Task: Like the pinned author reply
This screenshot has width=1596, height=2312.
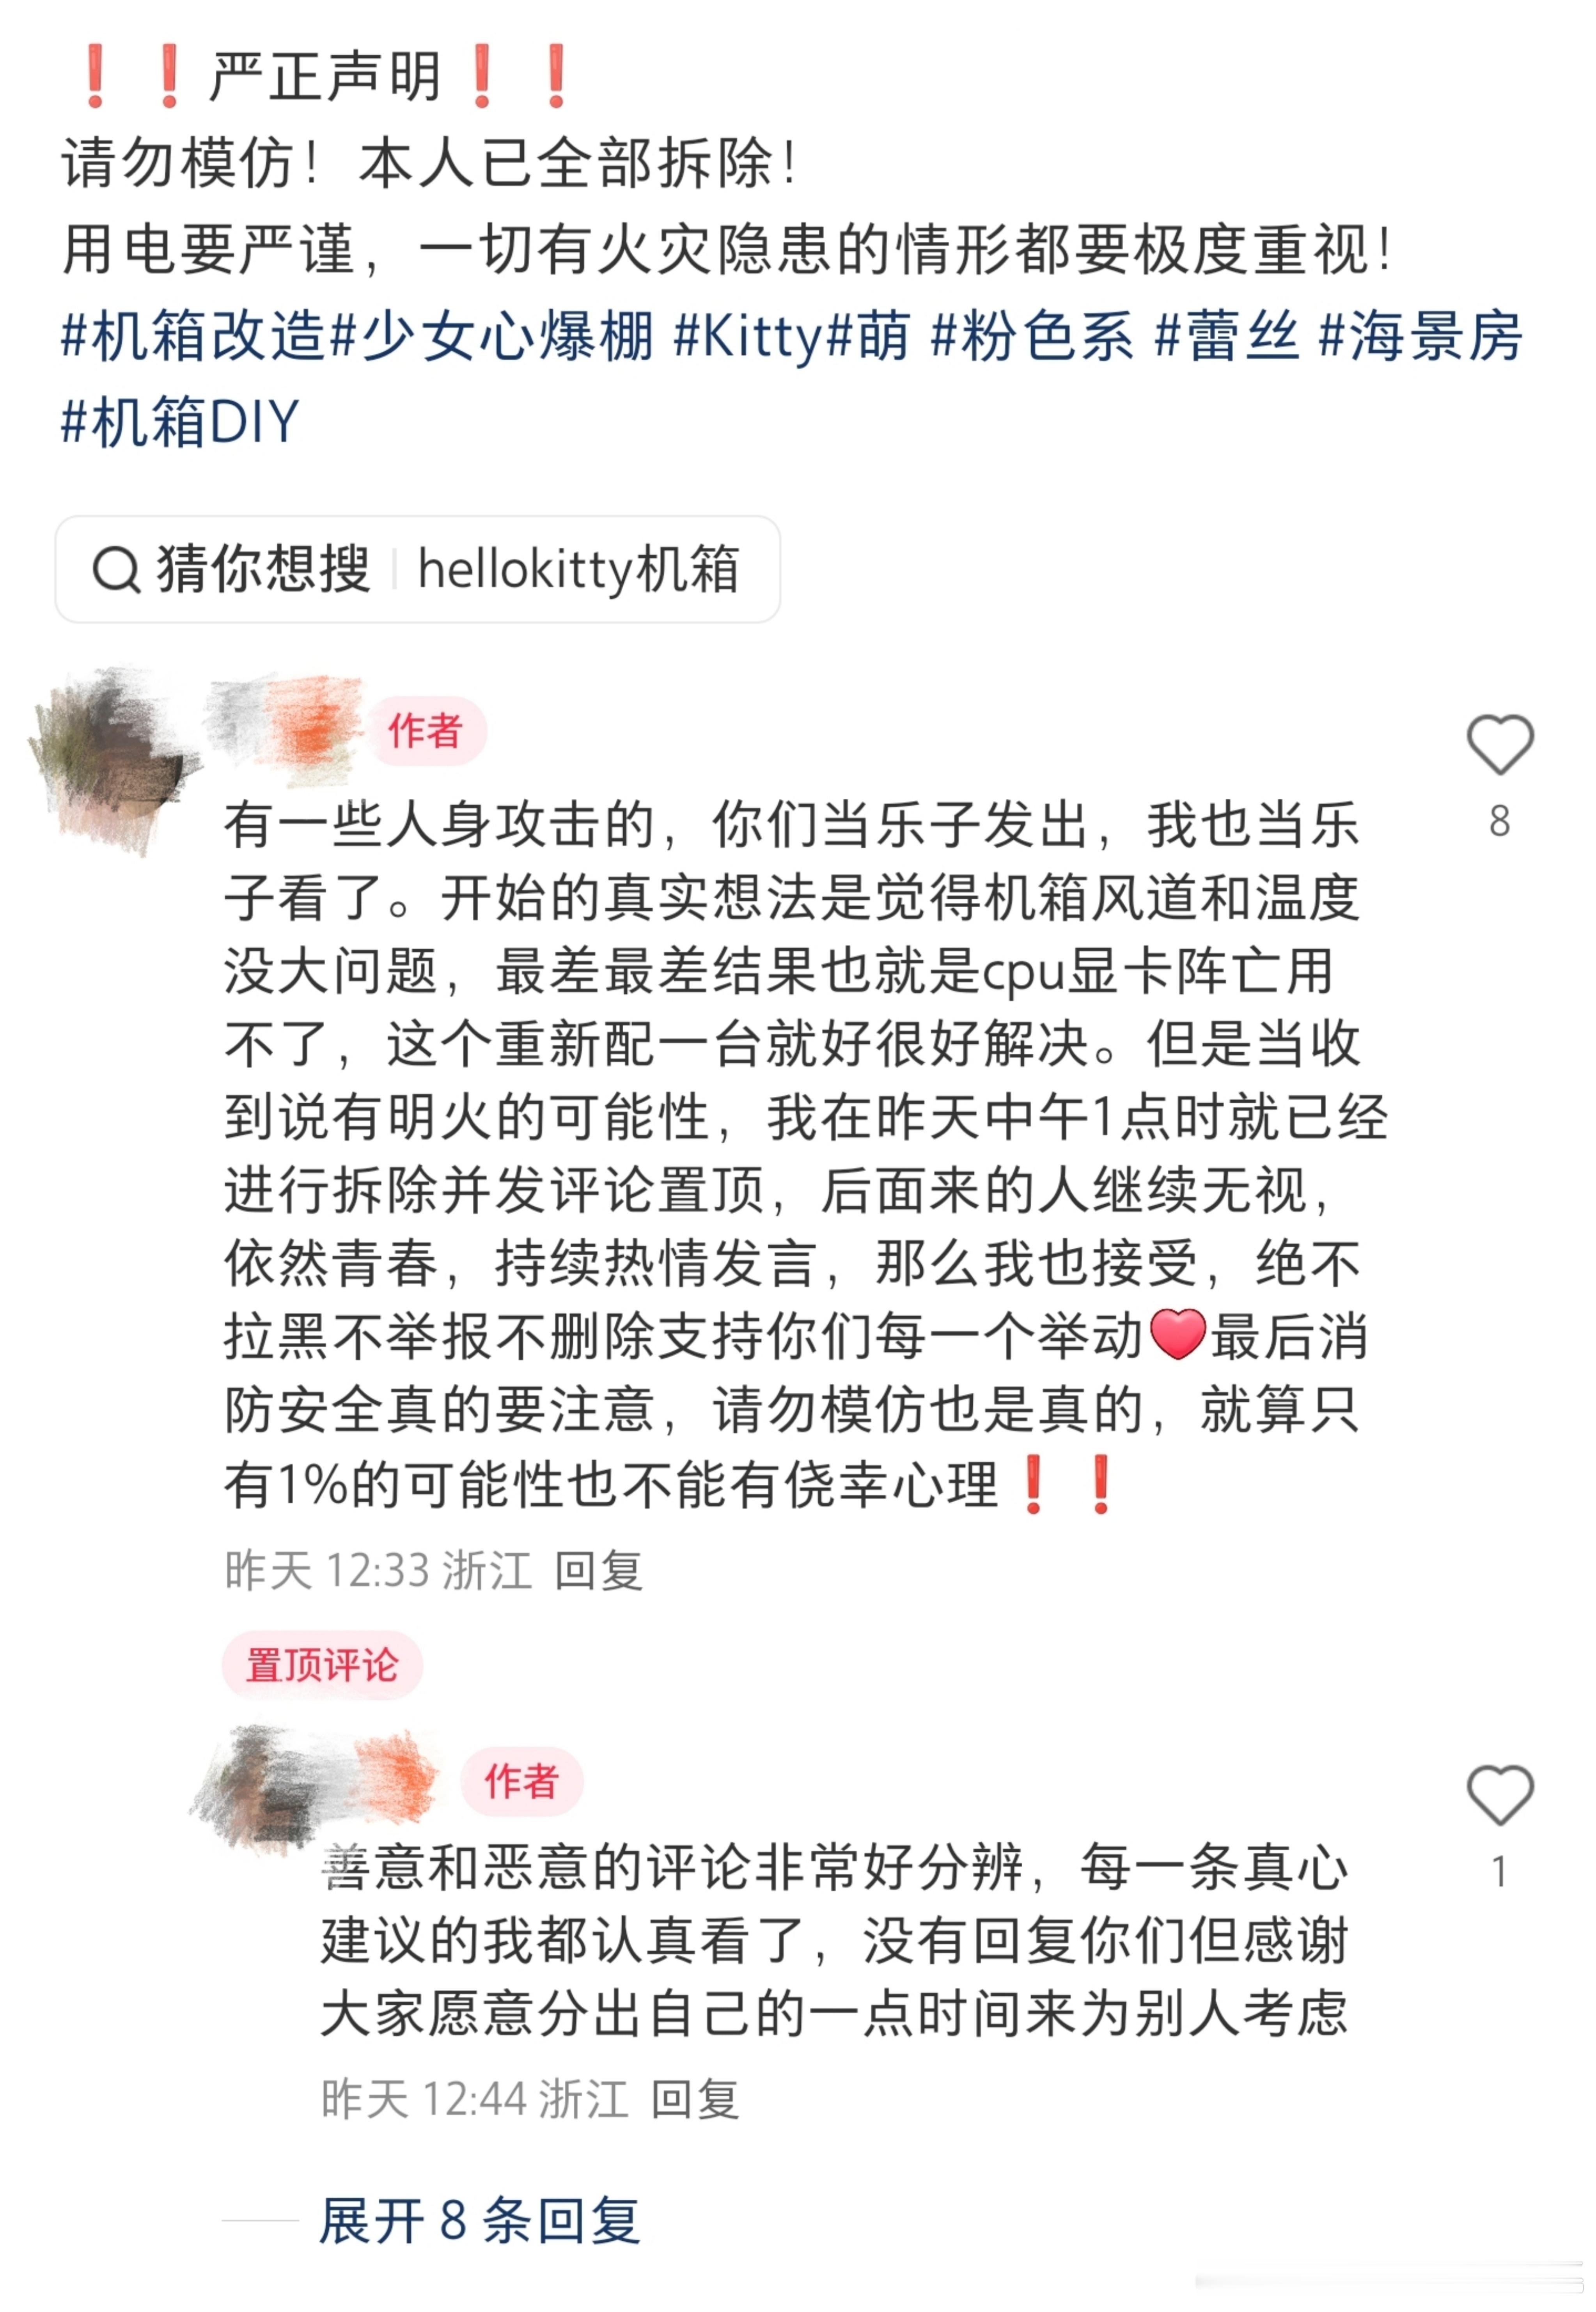Action: [1499, 1795]
